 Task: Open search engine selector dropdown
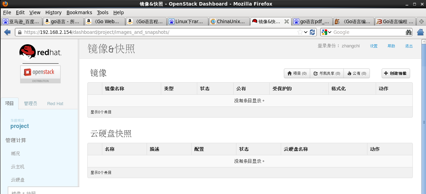click(x=330, y=32)
